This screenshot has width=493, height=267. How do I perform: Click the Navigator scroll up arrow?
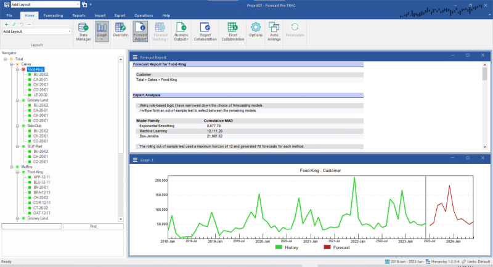click(121, 59)
